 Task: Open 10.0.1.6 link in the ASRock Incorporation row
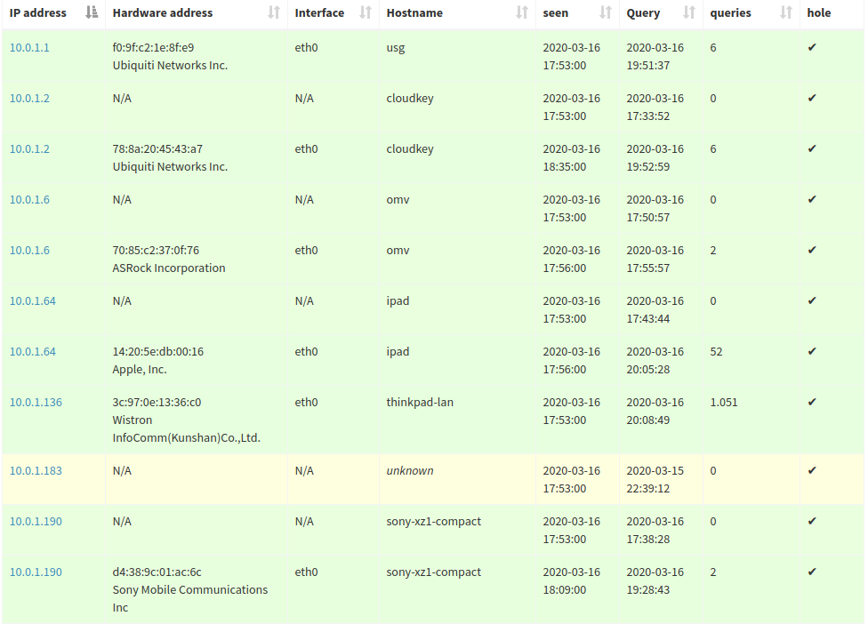[29, 250]
